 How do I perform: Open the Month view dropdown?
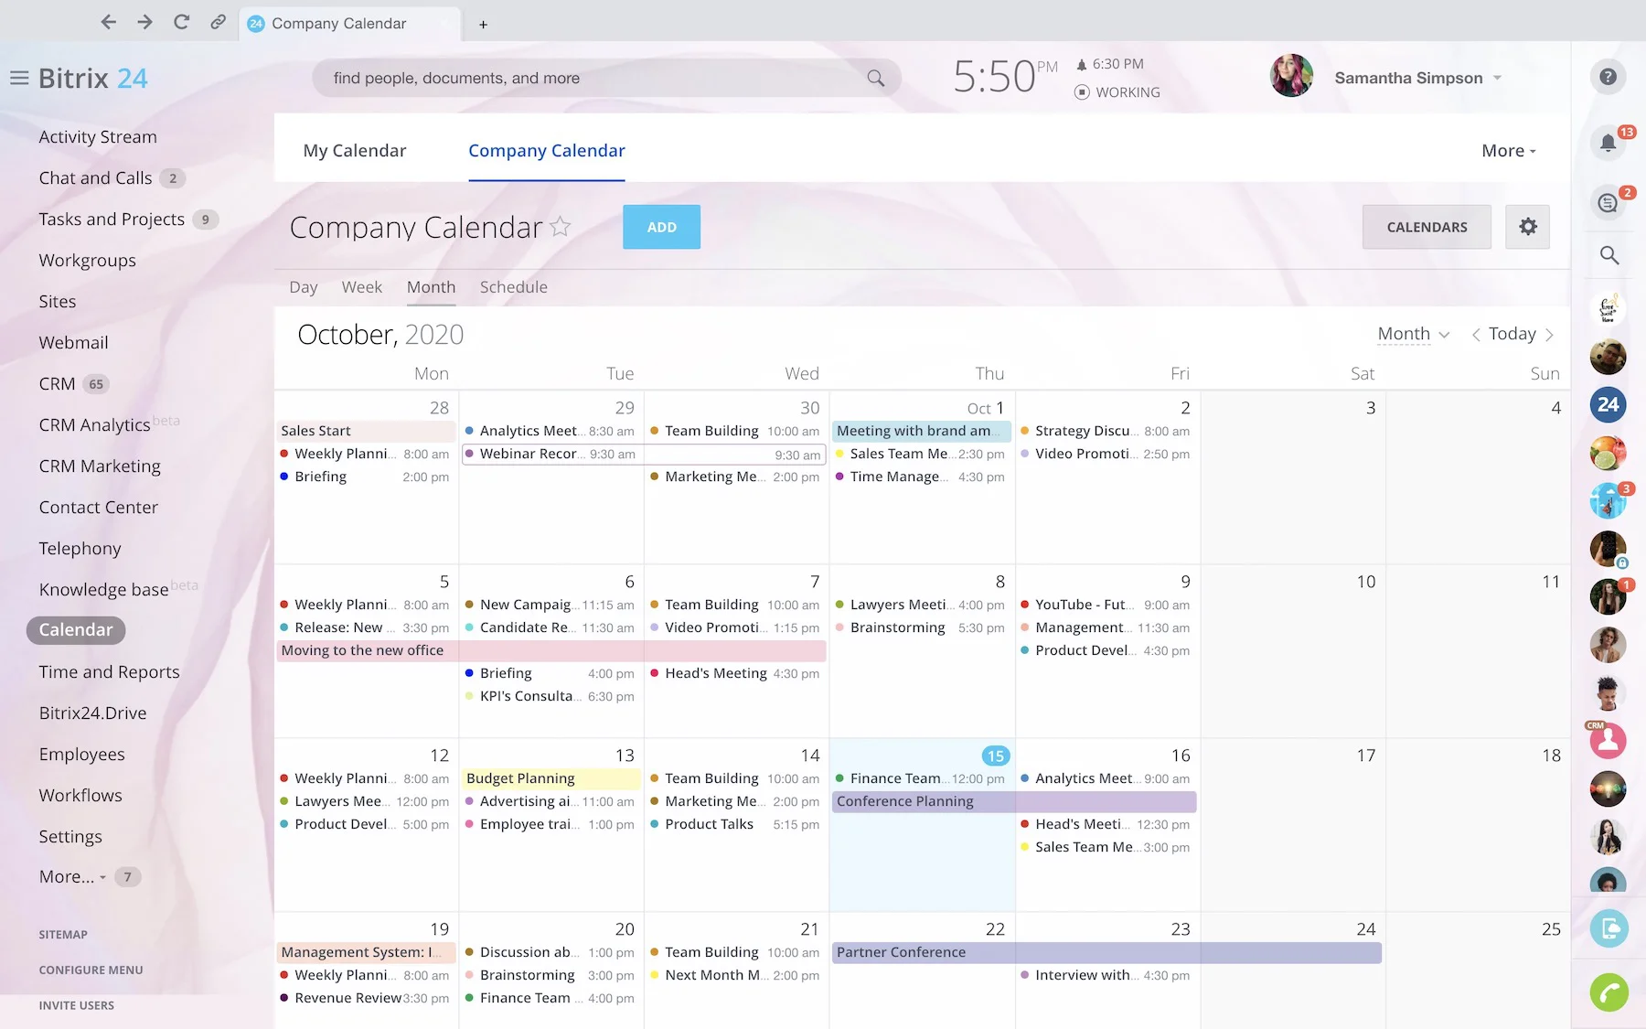coord(1413,335)
